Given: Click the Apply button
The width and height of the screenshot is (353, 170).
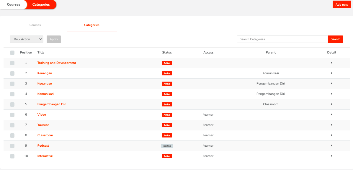Looking at the screenshot, I should coord(54,39).
